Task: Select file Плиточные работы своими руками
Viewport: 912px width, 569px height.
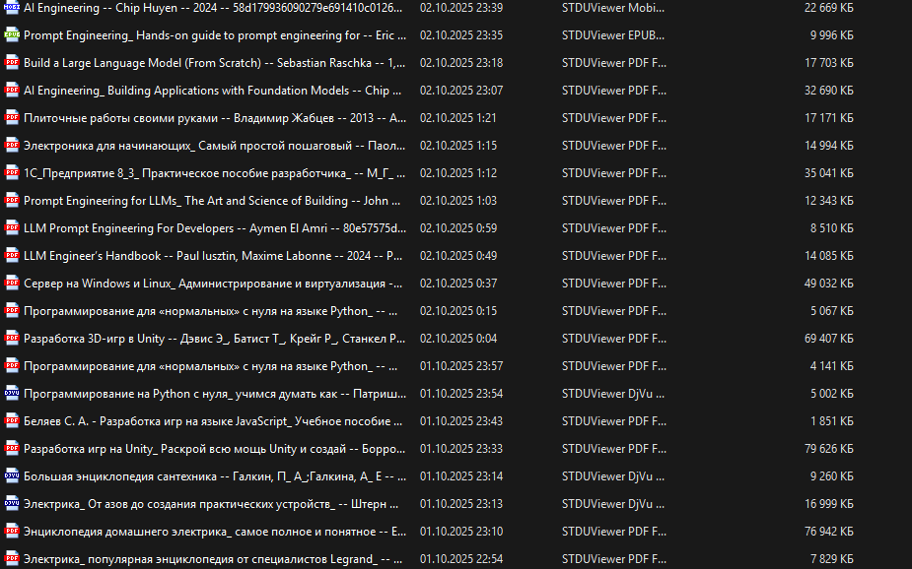Action: point(215,118)
